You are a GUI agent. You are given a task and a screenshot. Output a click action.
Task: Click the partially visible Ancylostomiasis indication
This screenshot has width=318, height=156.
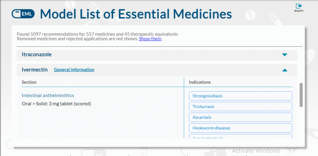coord(241,136)
